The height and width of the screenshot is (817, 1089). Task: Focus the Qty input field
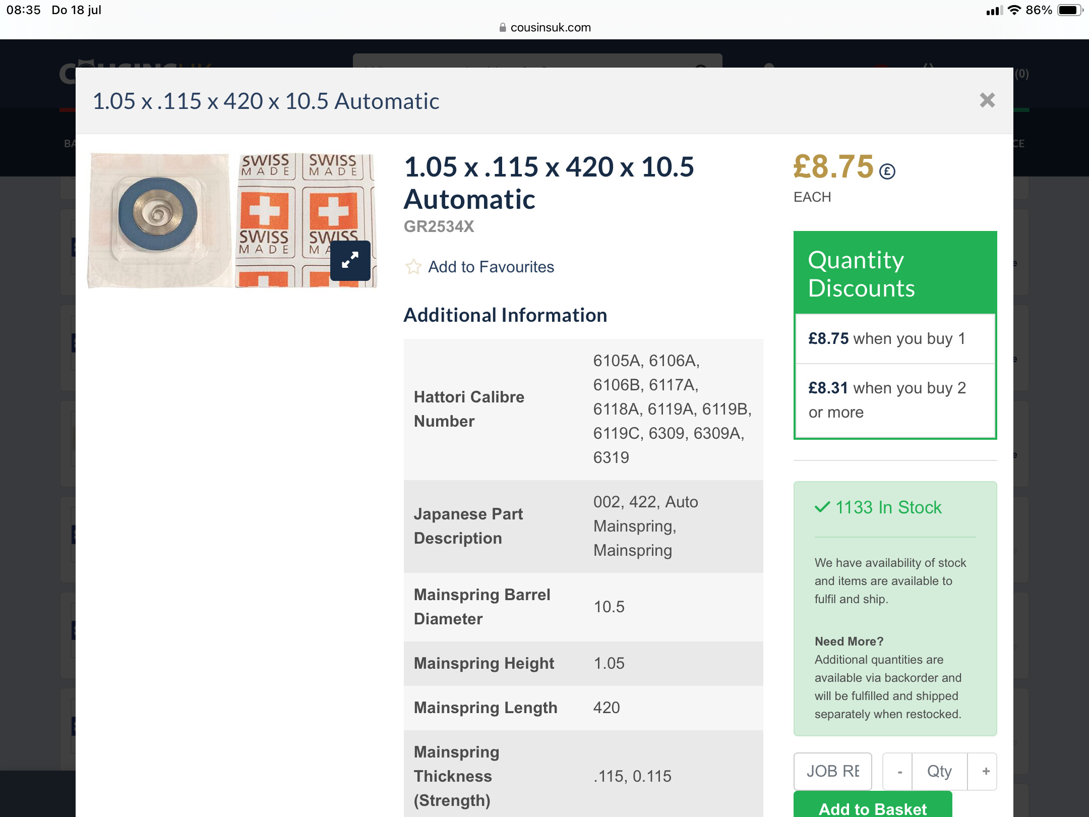click(940, 771)
